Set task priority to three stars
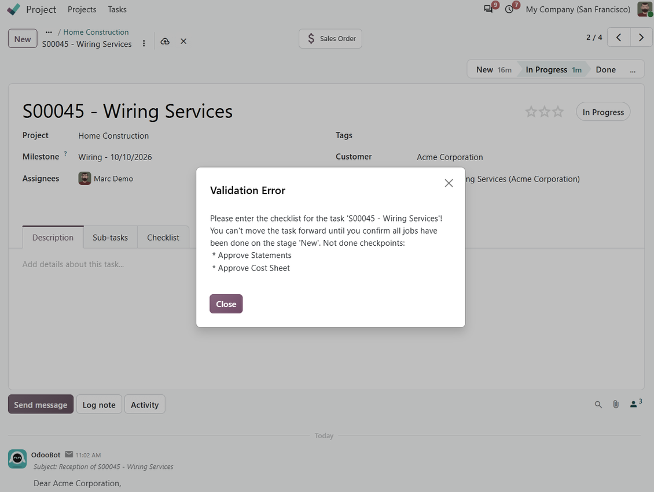654x492 pixels. pyautogui.click(x=558, y=112)
